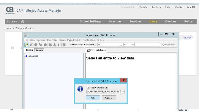Open the Sessions nav menu
Image resolution: width=199 pixels, height=112 pixels.
tap(115, 22)
